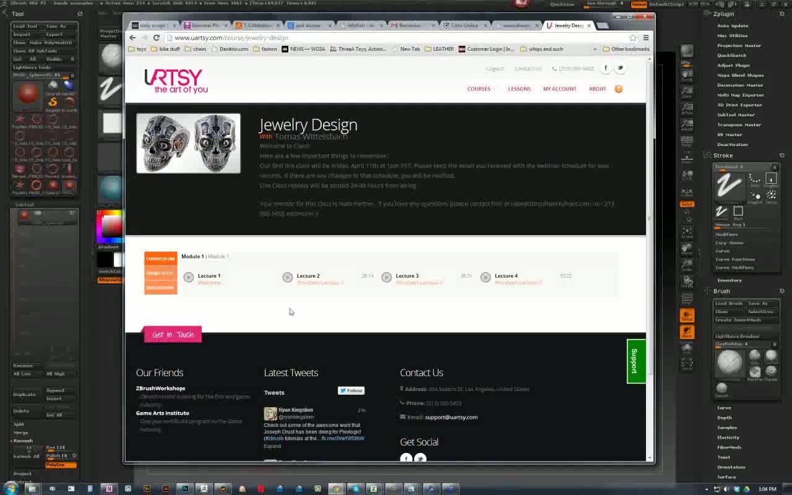Select the Dots stroke type in ZBrush

(x=755, y=180)
